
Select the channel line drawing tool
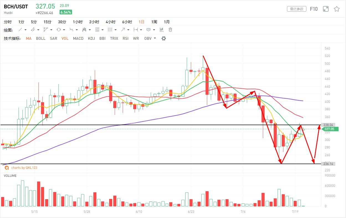point(33,30)
